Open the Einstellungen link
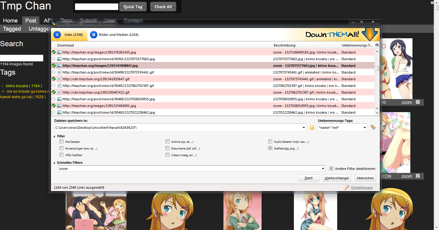The width and height of the screenshot is (439, 230). pos(362,187)
